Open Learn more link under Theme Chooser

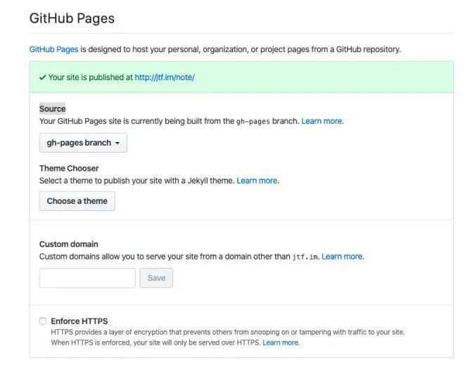258,181
